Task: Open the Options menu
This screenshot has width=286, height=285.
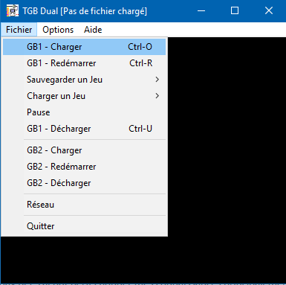Action: click(x=58, y=30)
